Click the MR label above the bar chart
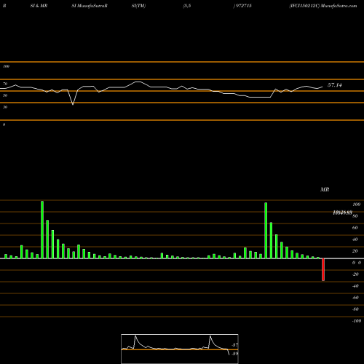The width and height of the screenshot is (364, 364). point(325,189)
